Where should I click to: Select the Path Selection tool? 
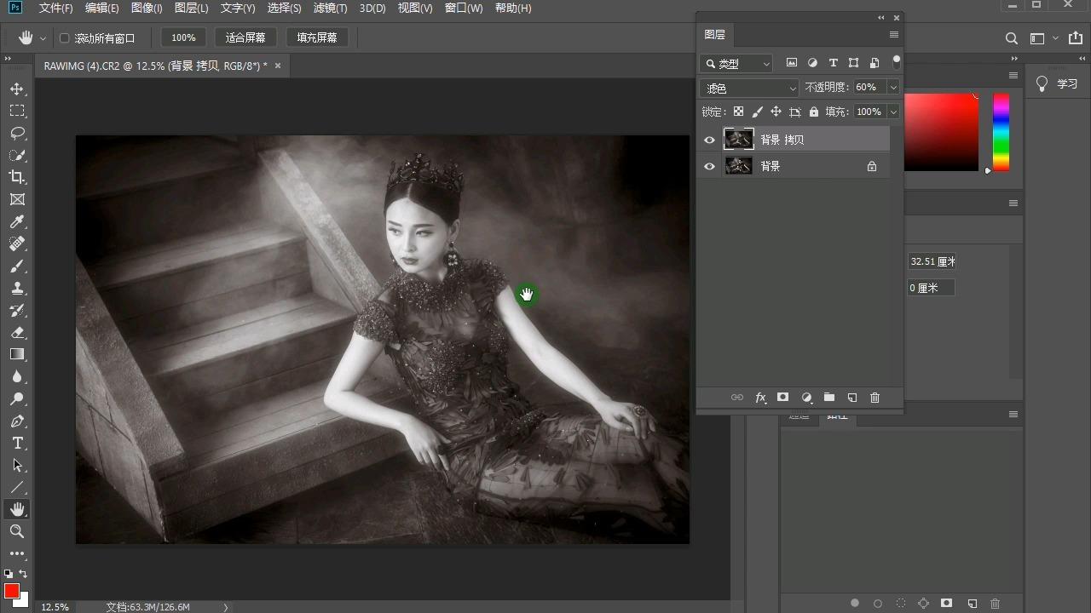click(17, 465)
